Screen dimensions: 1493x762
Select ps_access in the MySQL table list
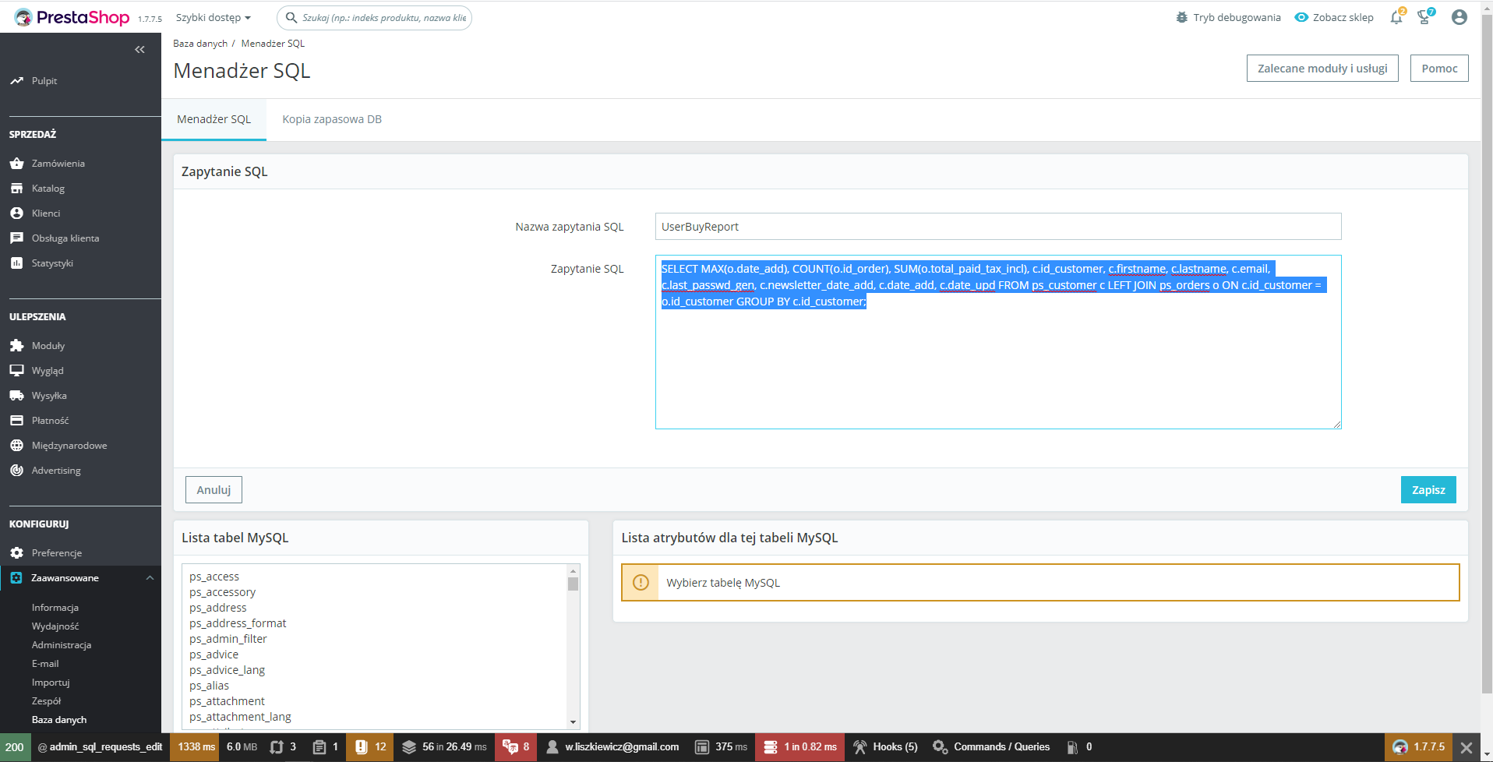click(214, 577)
